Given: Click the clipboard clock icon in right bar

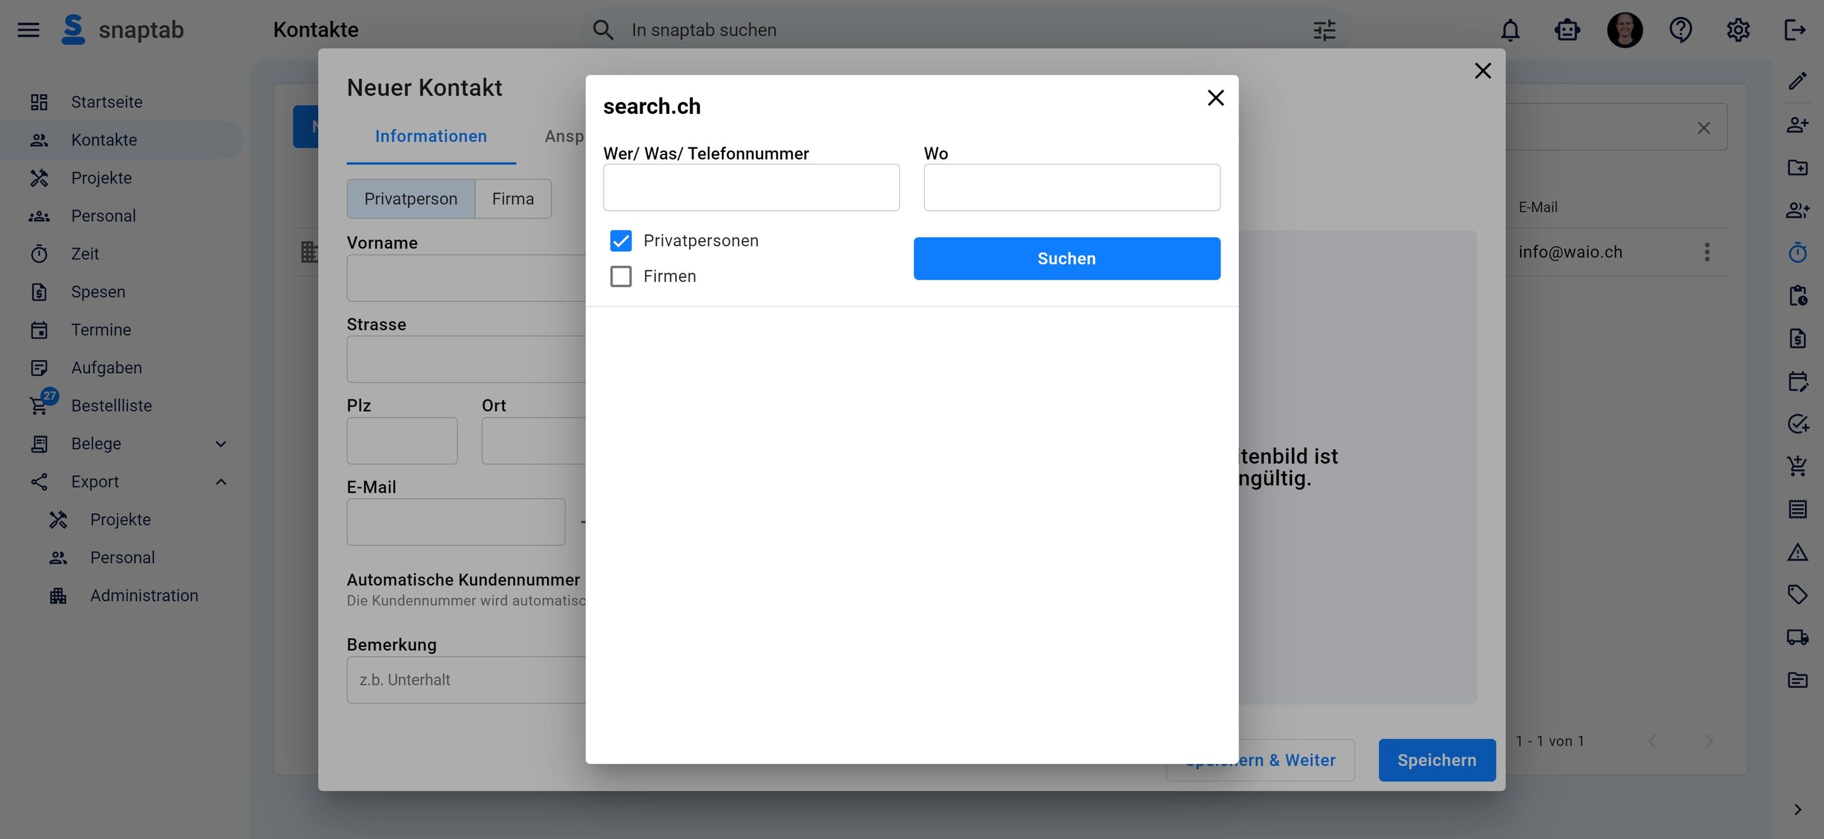Looking at the screenshot, I should tap(1797, 295).
